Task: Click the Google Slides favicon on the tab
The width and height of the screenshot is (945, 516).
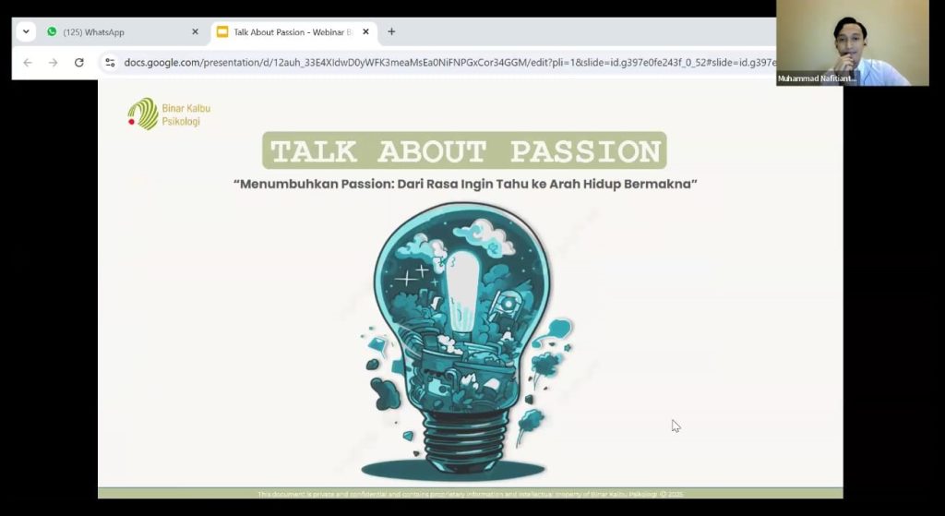Action: (x=221, y=31)
